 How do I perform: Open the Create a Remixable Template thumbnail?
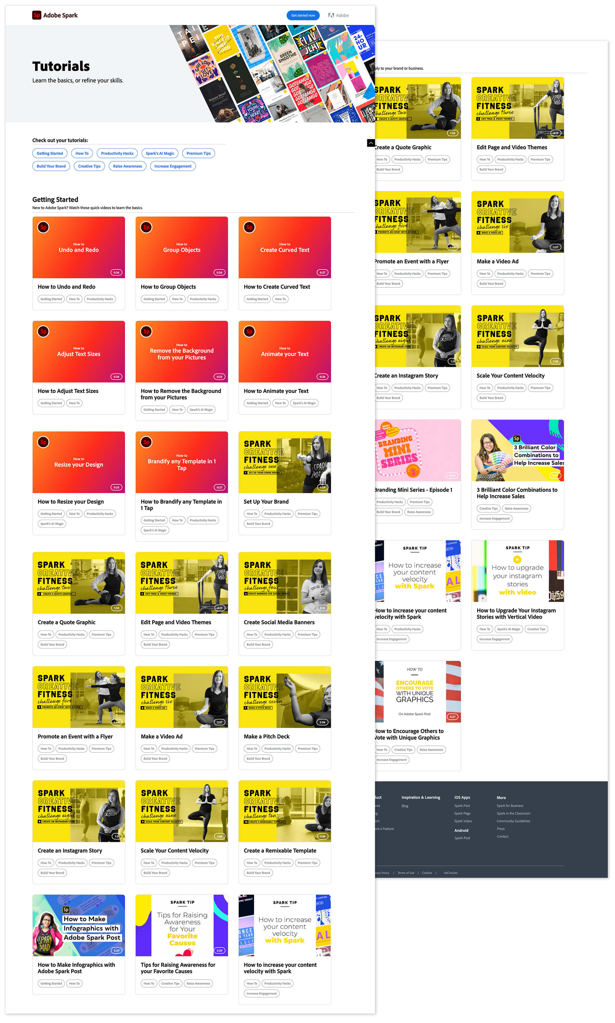point(285,811)
